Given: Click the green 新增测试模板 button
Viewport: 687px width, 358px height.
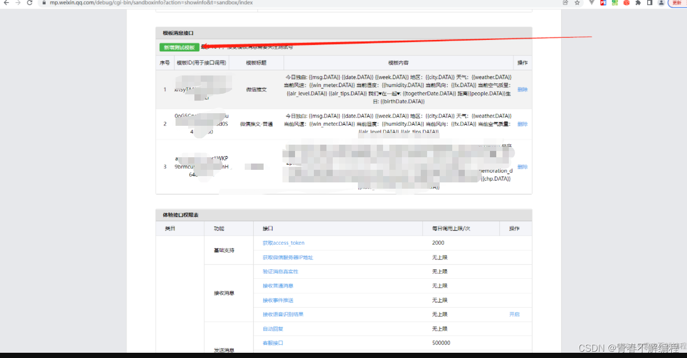Looking at the screenshot, I should tap(179, 47).
